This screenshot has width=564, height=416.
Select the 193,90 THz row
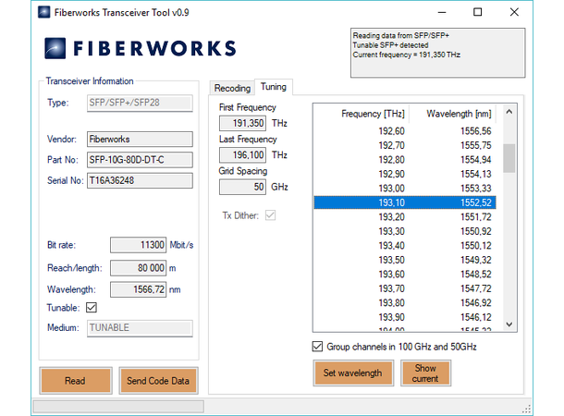click(405, 317)
